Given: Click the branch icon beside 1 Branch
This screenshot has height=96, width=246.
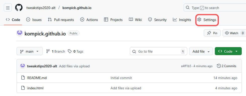Looking at the screenshot, I should [x=48, y=51].
